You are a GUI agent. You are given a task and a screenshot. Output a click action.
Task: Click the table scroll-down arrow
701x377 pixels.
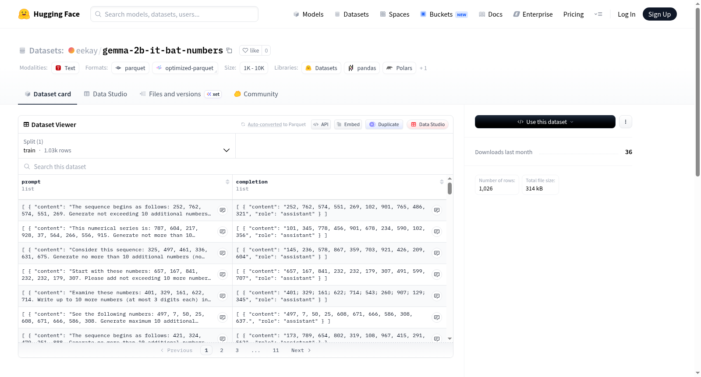(450, 338)
